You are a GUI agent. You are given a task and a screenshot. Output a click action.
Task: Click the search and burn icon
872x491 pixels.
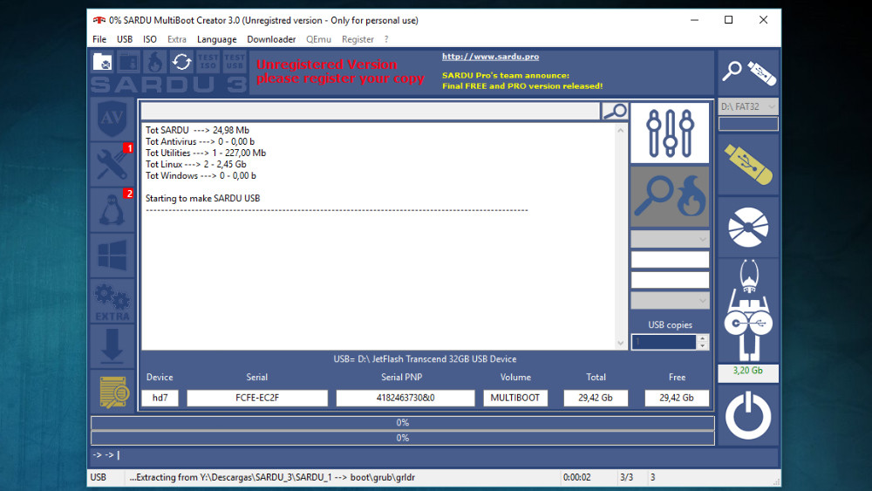pyautogui.click(x=670, y=196)
